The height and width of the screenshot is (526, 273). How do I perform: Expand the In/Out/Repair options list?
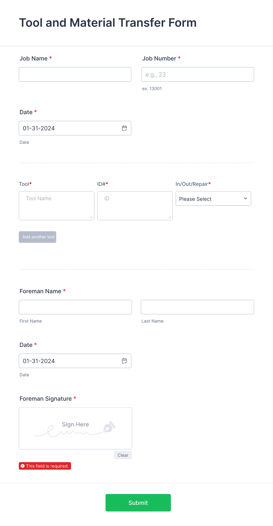click(213, 198)
